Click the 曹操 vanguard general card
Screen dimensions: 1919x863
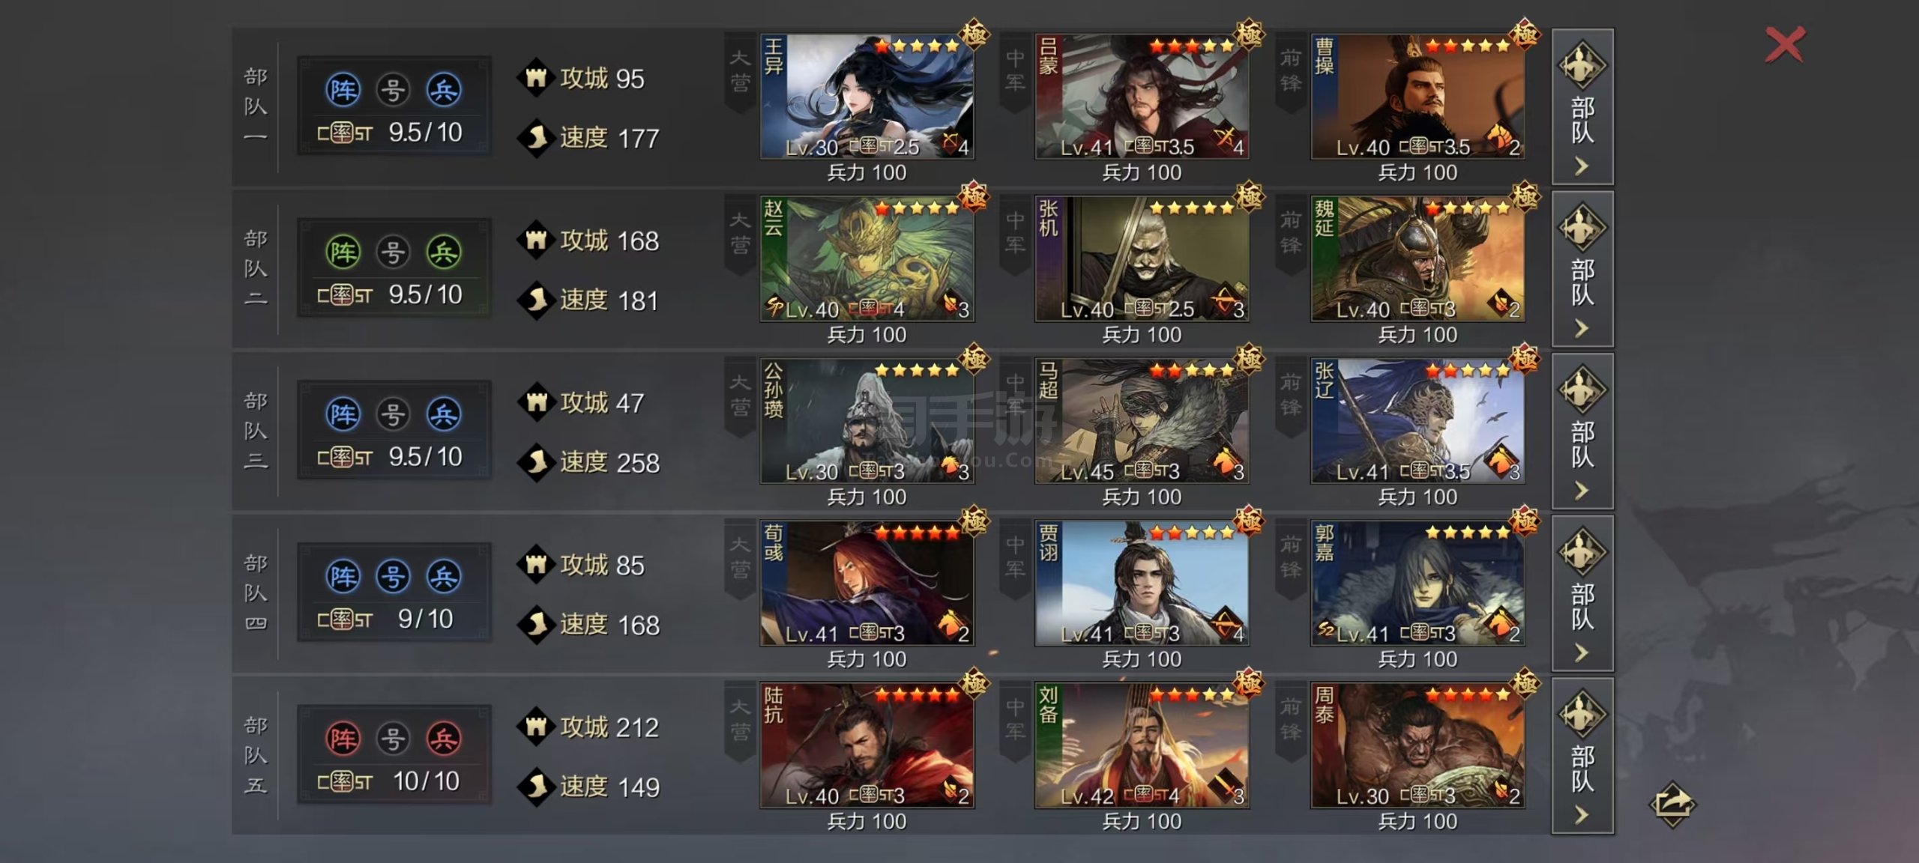[x=1418, y=97]
